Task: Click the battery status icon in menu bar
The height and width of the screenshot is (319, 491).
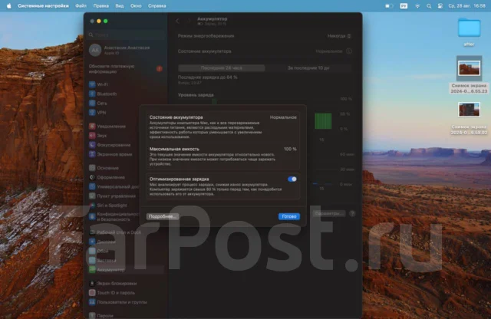Action: pos(389,6)
